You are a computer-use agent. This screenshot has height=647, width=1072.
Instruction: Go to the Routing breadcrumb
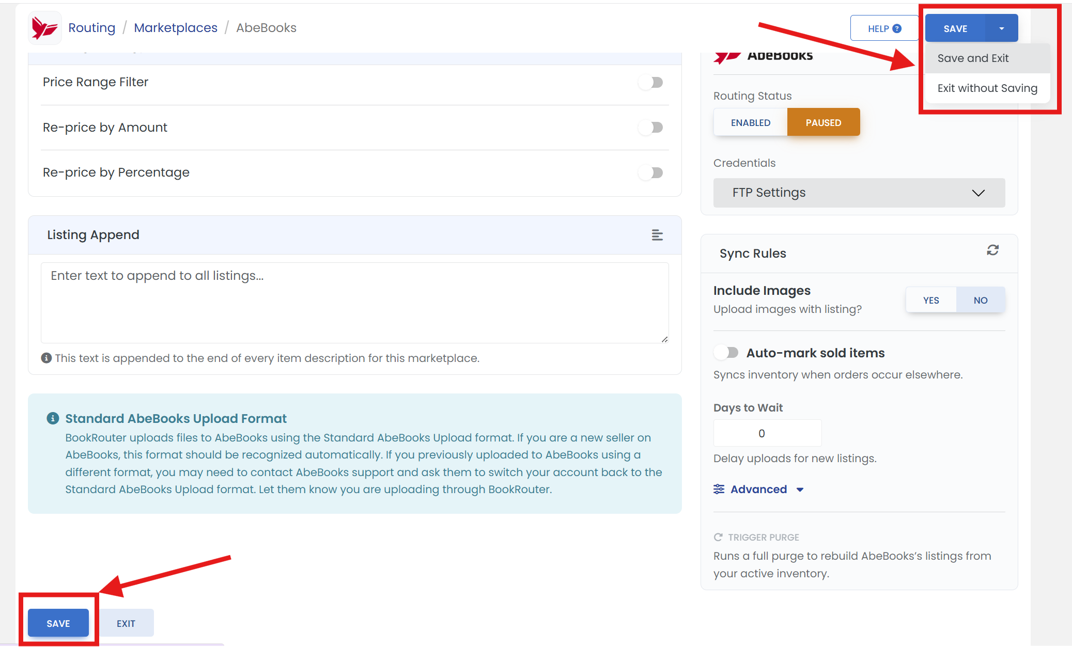(92, 28)
